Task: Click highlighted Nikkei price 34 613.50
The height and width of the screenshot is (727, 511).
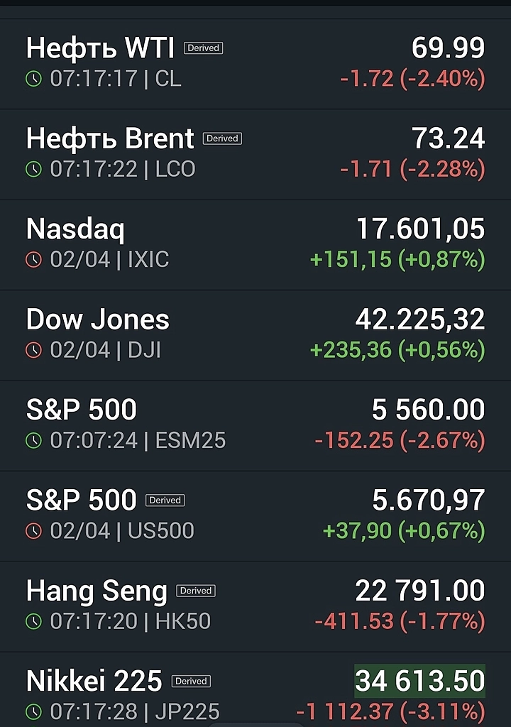Action: 420,681
